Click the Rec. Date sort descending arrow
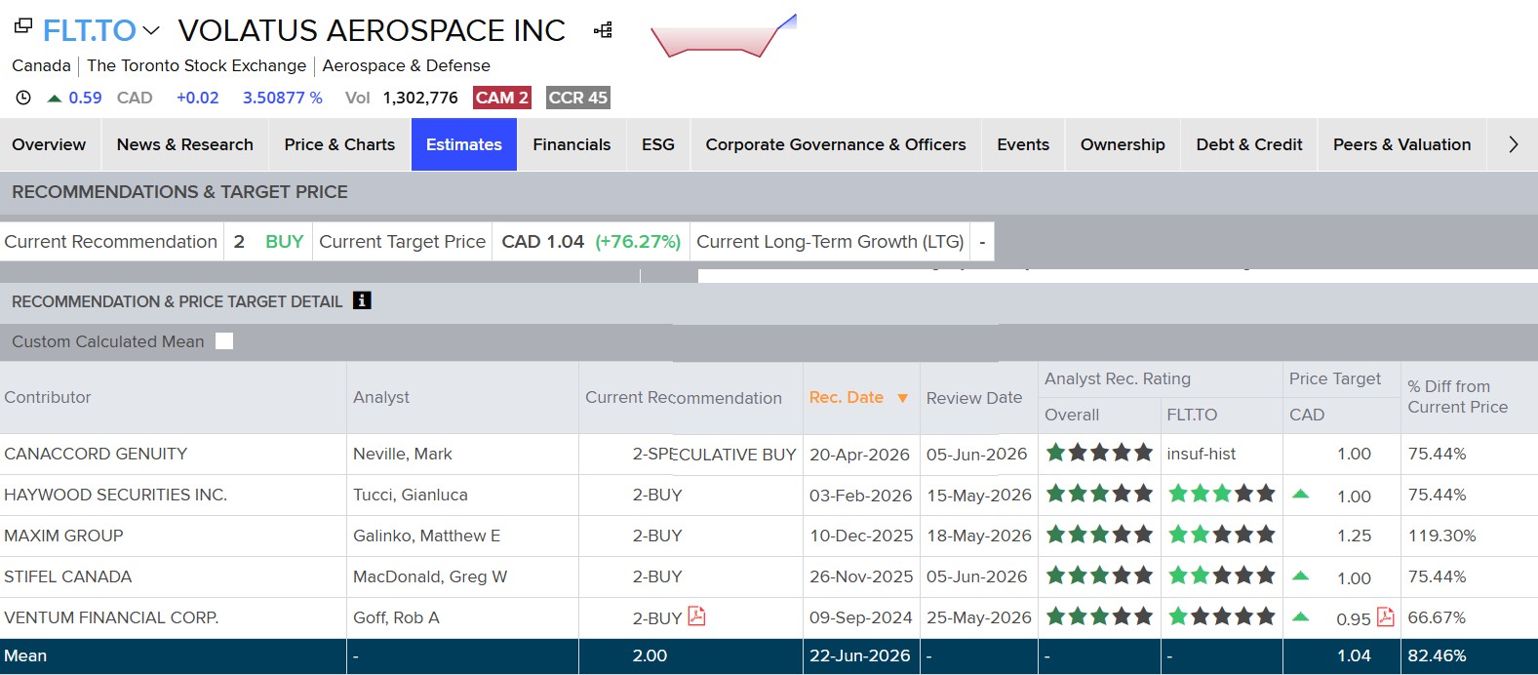This screenshot has width=1538, height=675. tap(902, 398)
